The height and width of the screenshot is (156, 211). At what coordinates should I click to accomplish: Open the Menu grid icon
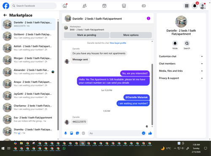[187, 6]
